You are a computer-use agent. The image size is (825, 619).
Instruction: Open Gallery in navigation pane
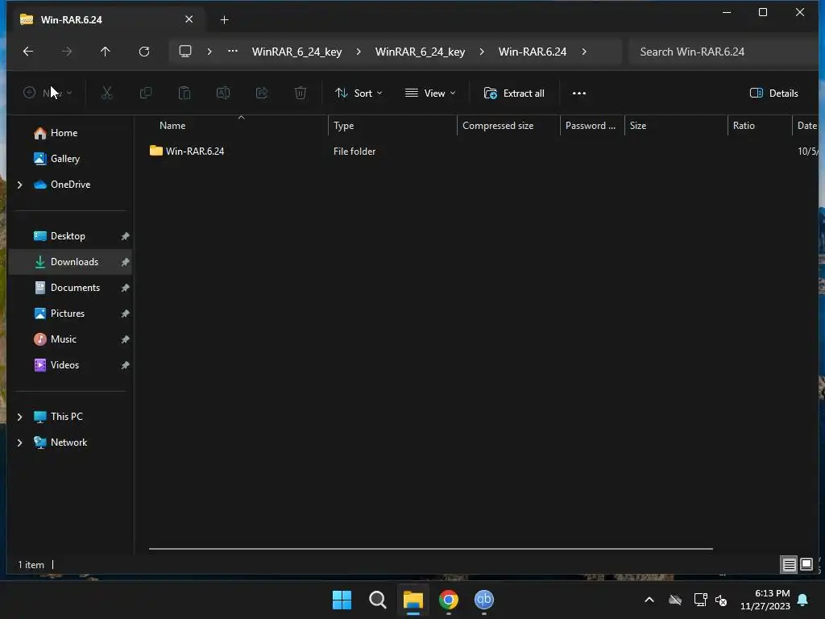click(65, 159)
